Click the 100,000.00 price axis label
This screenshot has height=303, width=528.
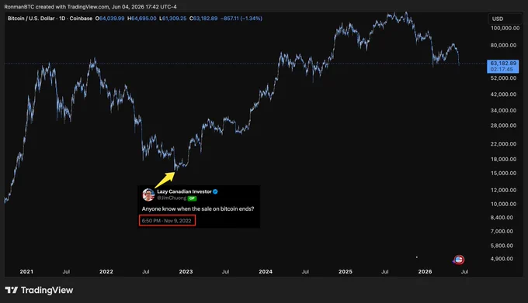pos(505,28)
